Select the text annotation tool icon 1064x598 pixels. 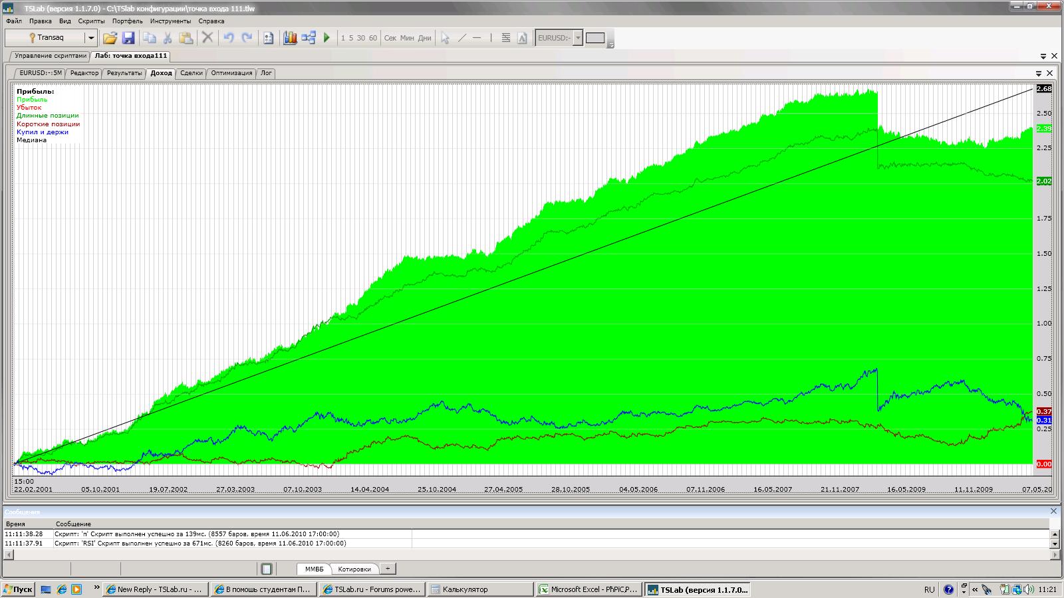pyautogui.click(x=522, y=38)
